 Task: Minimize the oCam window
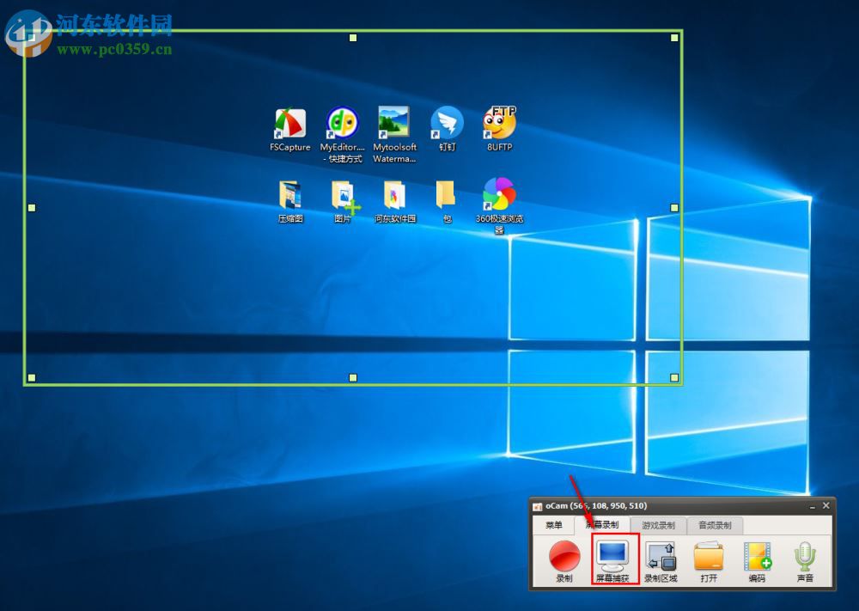pos(812,506)
